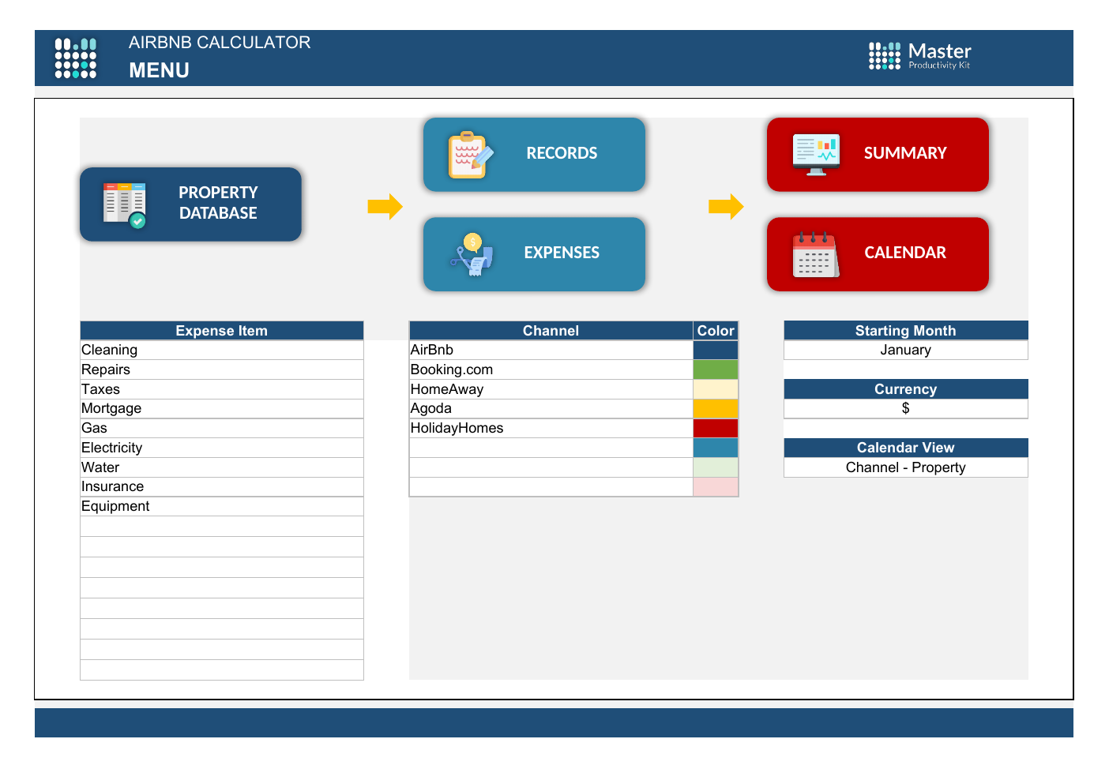Screen dimensions: 1109x784
Task: Click the Expenses receipt icon
Action: coord(472,254)
